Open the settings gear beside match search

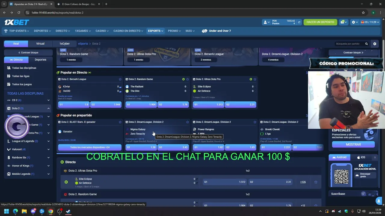coord(374,44)
